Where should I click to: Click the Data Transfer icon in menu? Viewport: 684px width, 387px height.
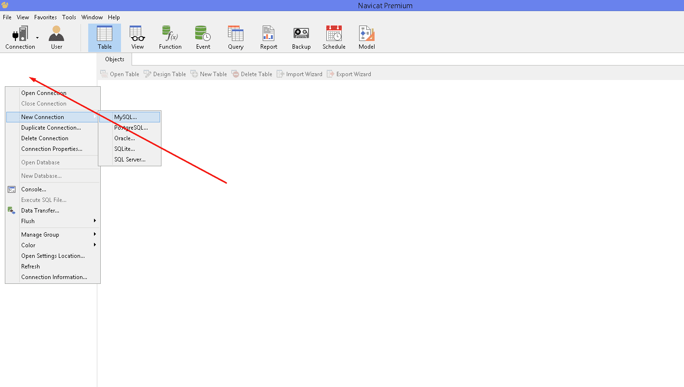click(x=12, y=210)
